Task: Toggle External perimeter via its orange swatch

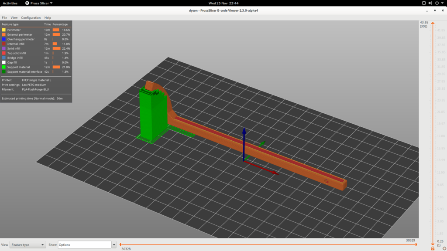Action: click(x=3, y=34)
